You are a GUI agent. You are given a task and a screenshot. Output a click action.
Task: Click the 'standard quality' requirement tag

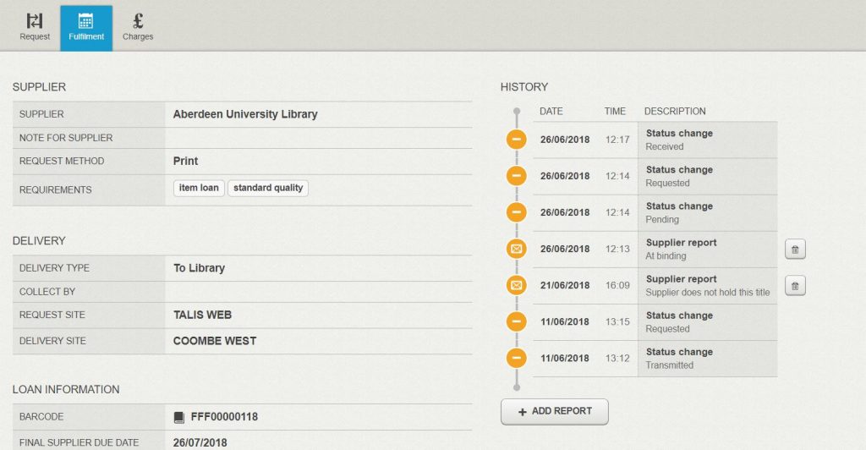tap(268, 188)
